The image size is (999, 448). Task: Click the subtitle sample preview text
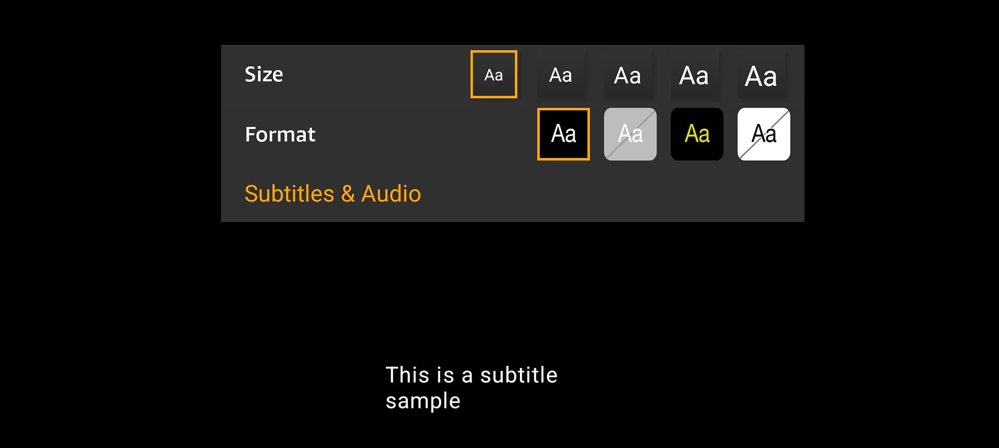471,388
